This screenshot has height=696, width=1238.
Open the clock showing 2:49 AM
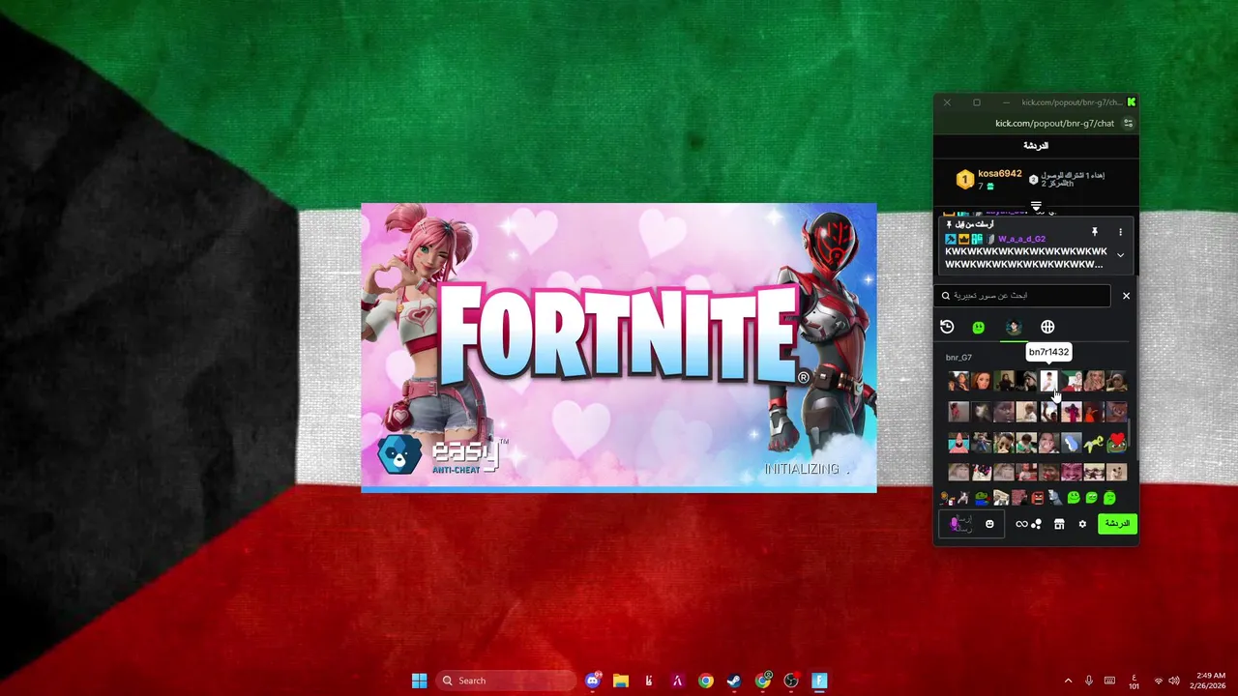pyautogui.click(x=1210, y=681)
